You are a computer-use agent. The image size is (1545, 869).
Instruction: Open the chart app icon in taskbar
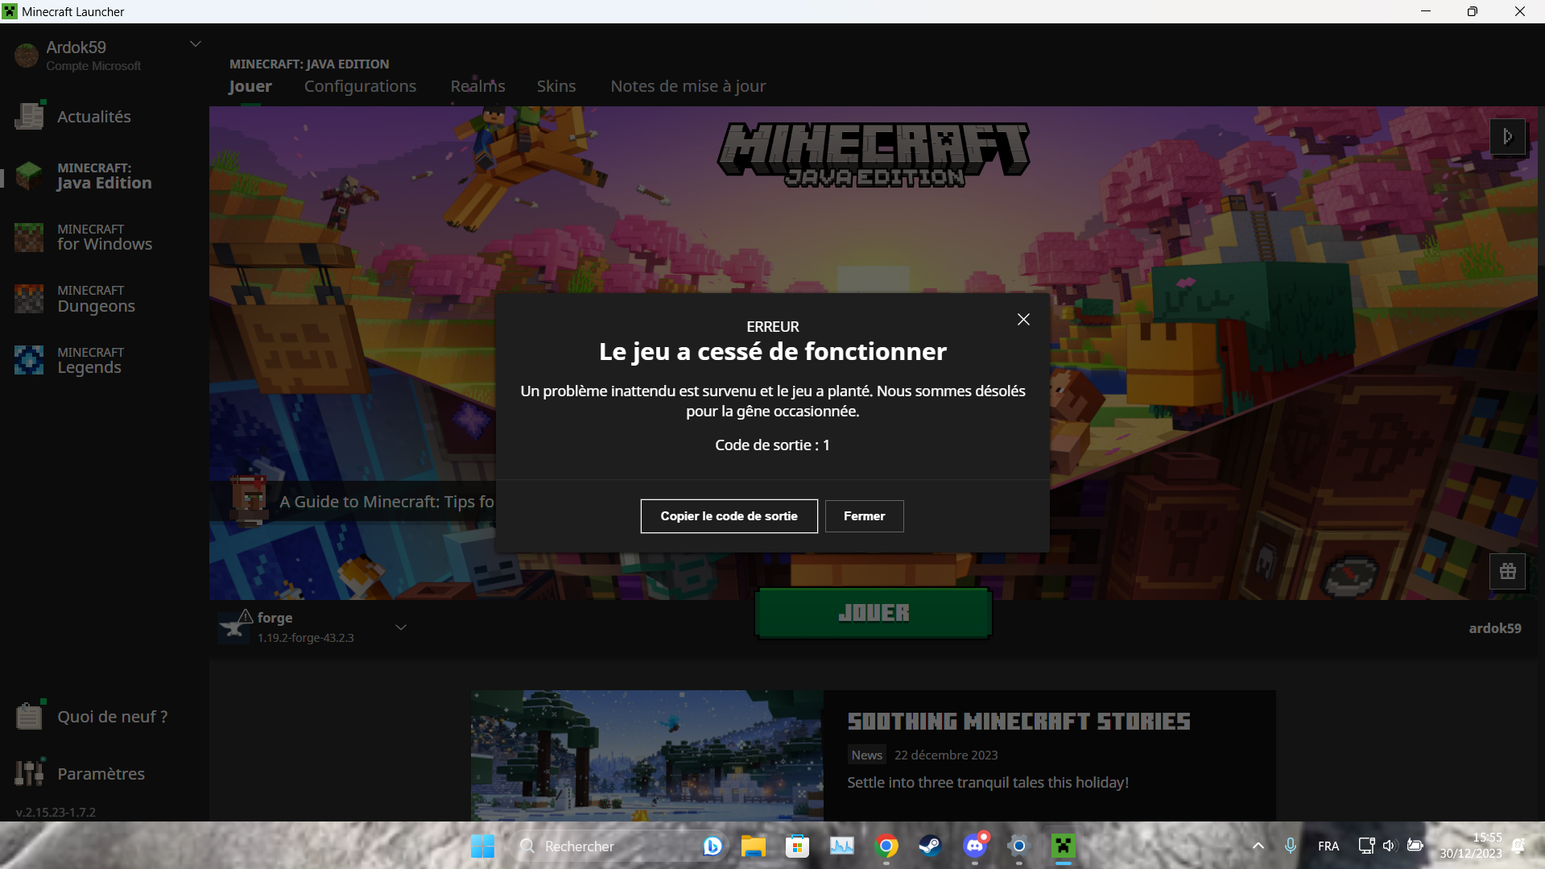tap(842, 846)
